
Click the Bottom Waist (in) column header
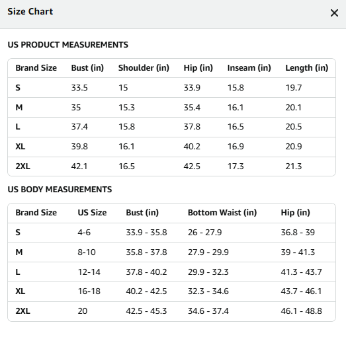pyautogui.click(x=222, y=213)
